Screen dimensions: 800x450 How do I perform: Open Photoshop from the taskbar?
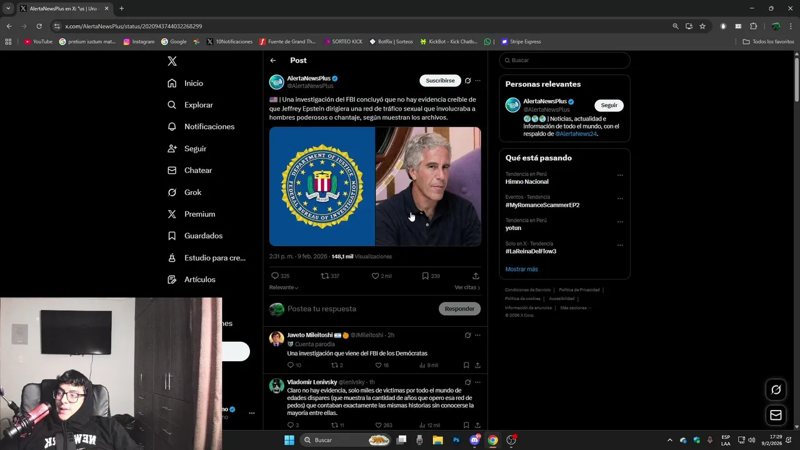click(x=456, y=440)
